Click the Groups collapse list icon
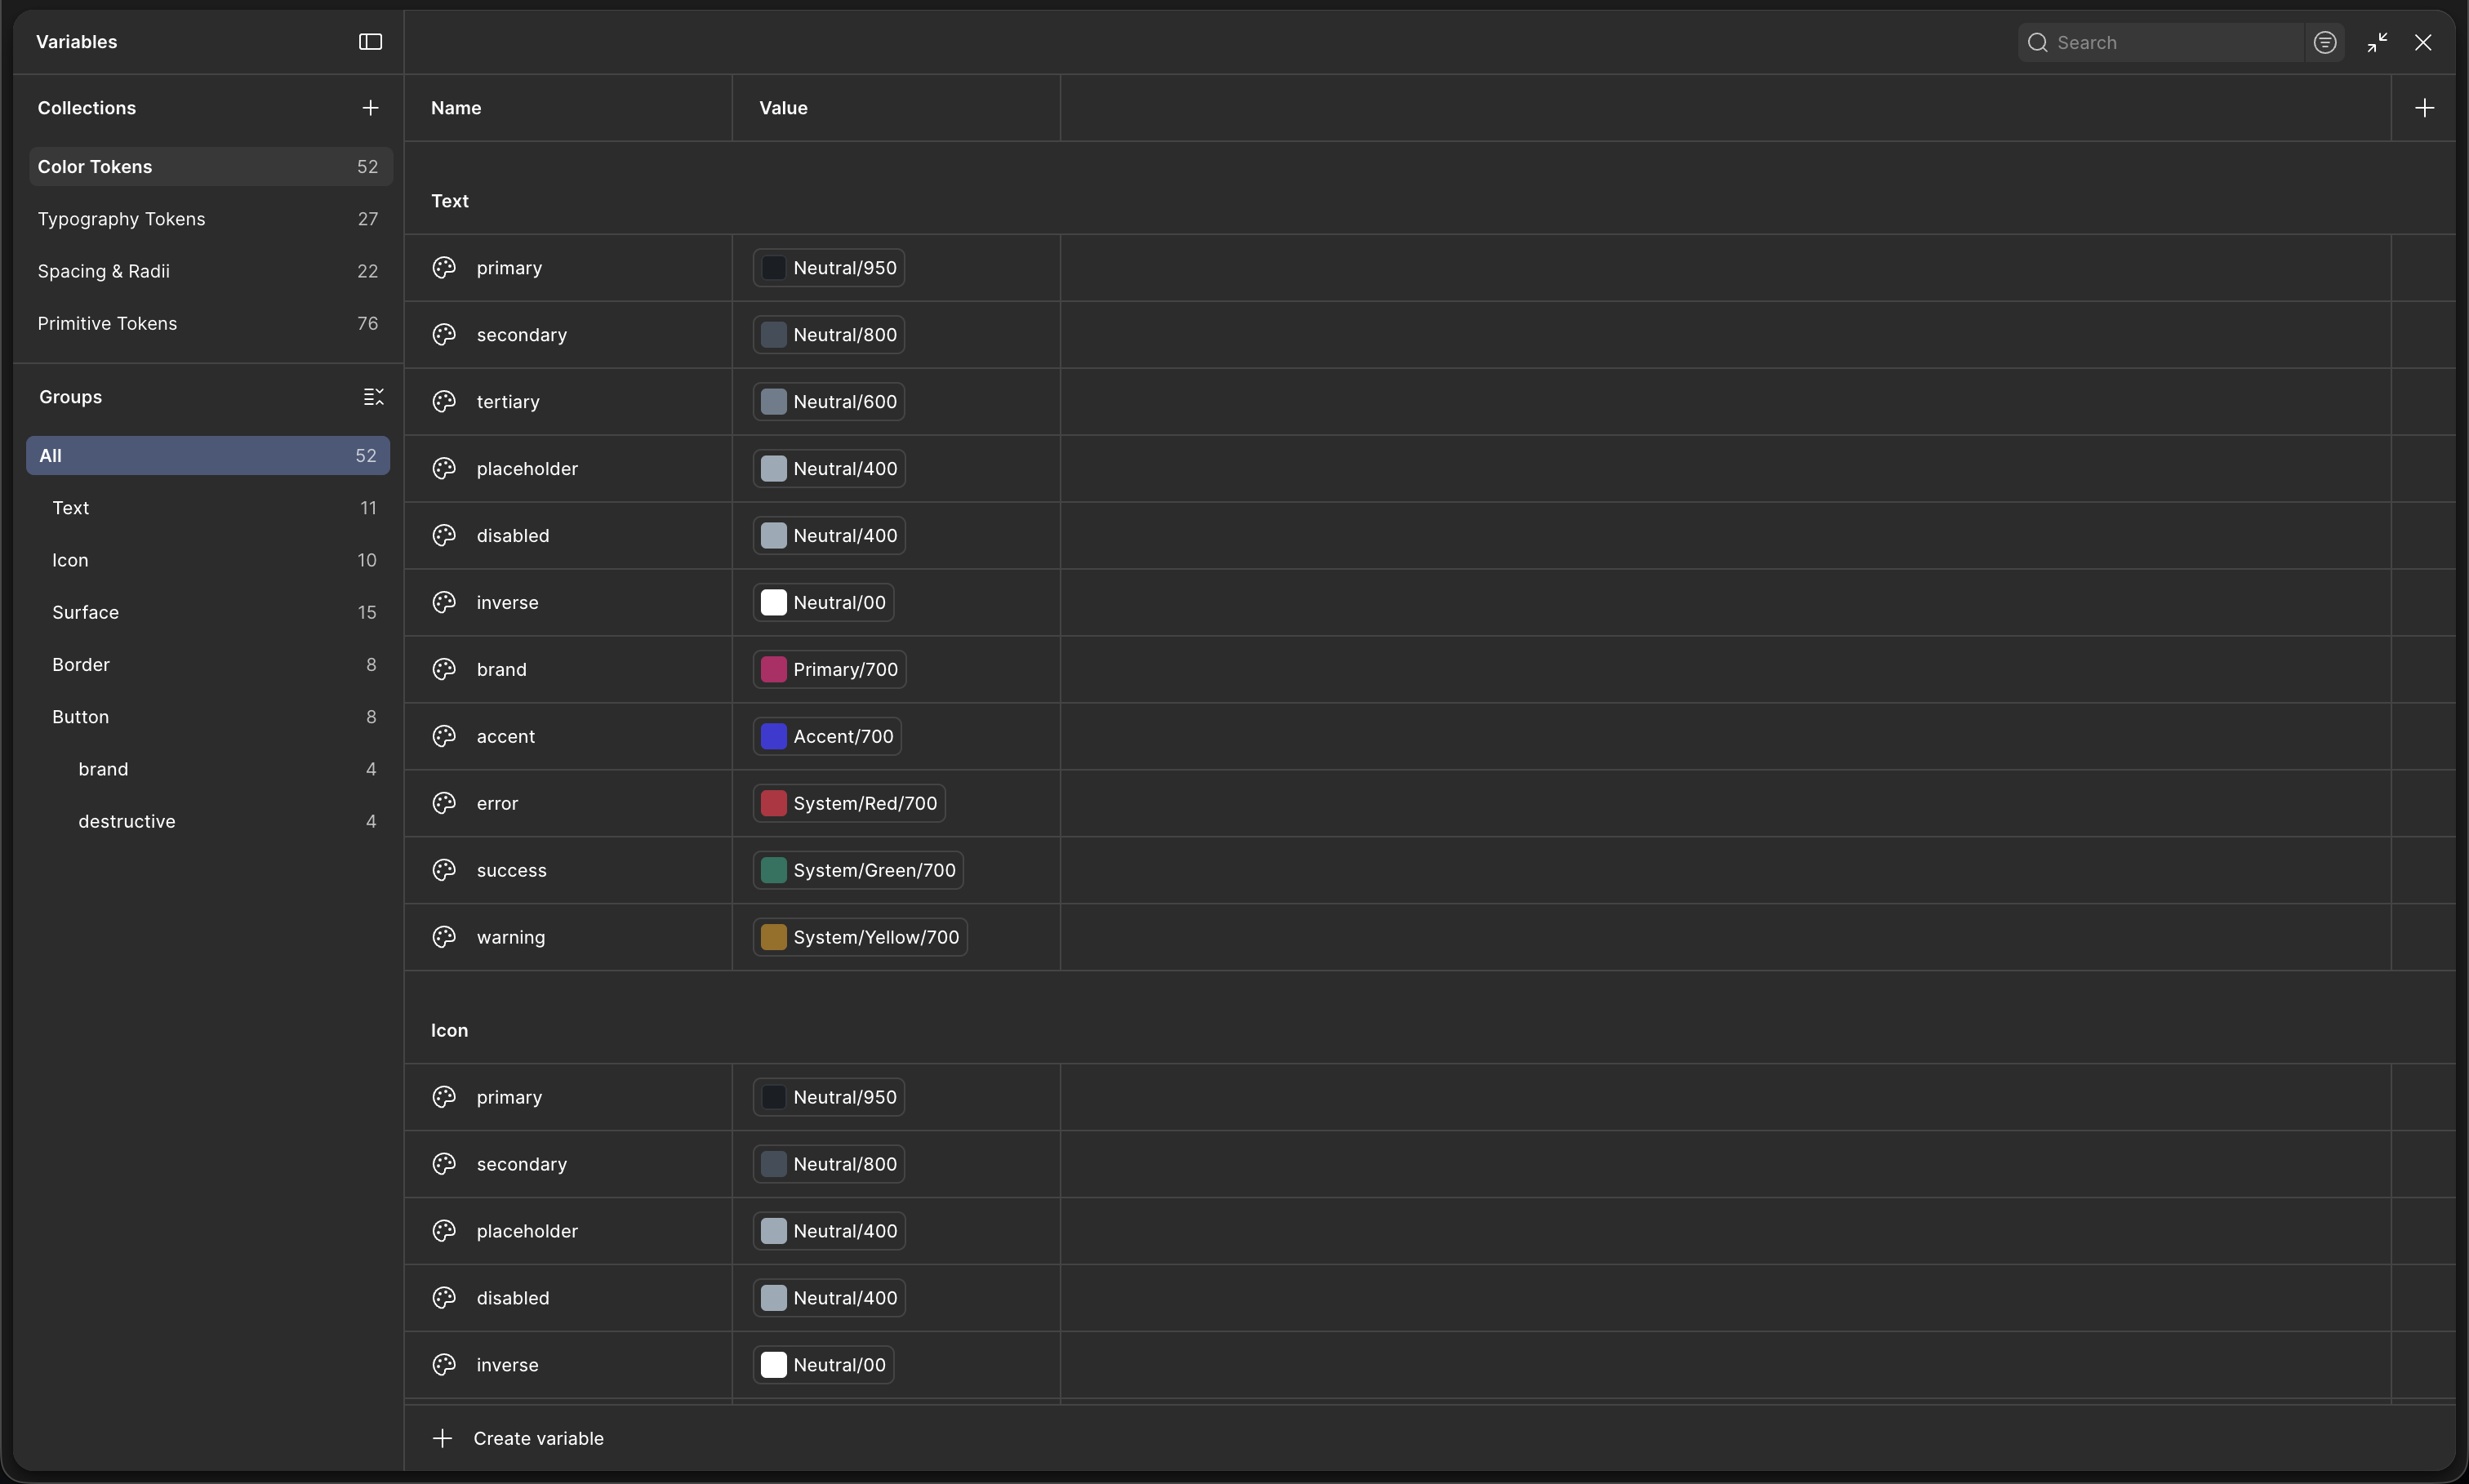Image resolution: width=2469 pixels, height=1484 pixels. click(373, 397)
